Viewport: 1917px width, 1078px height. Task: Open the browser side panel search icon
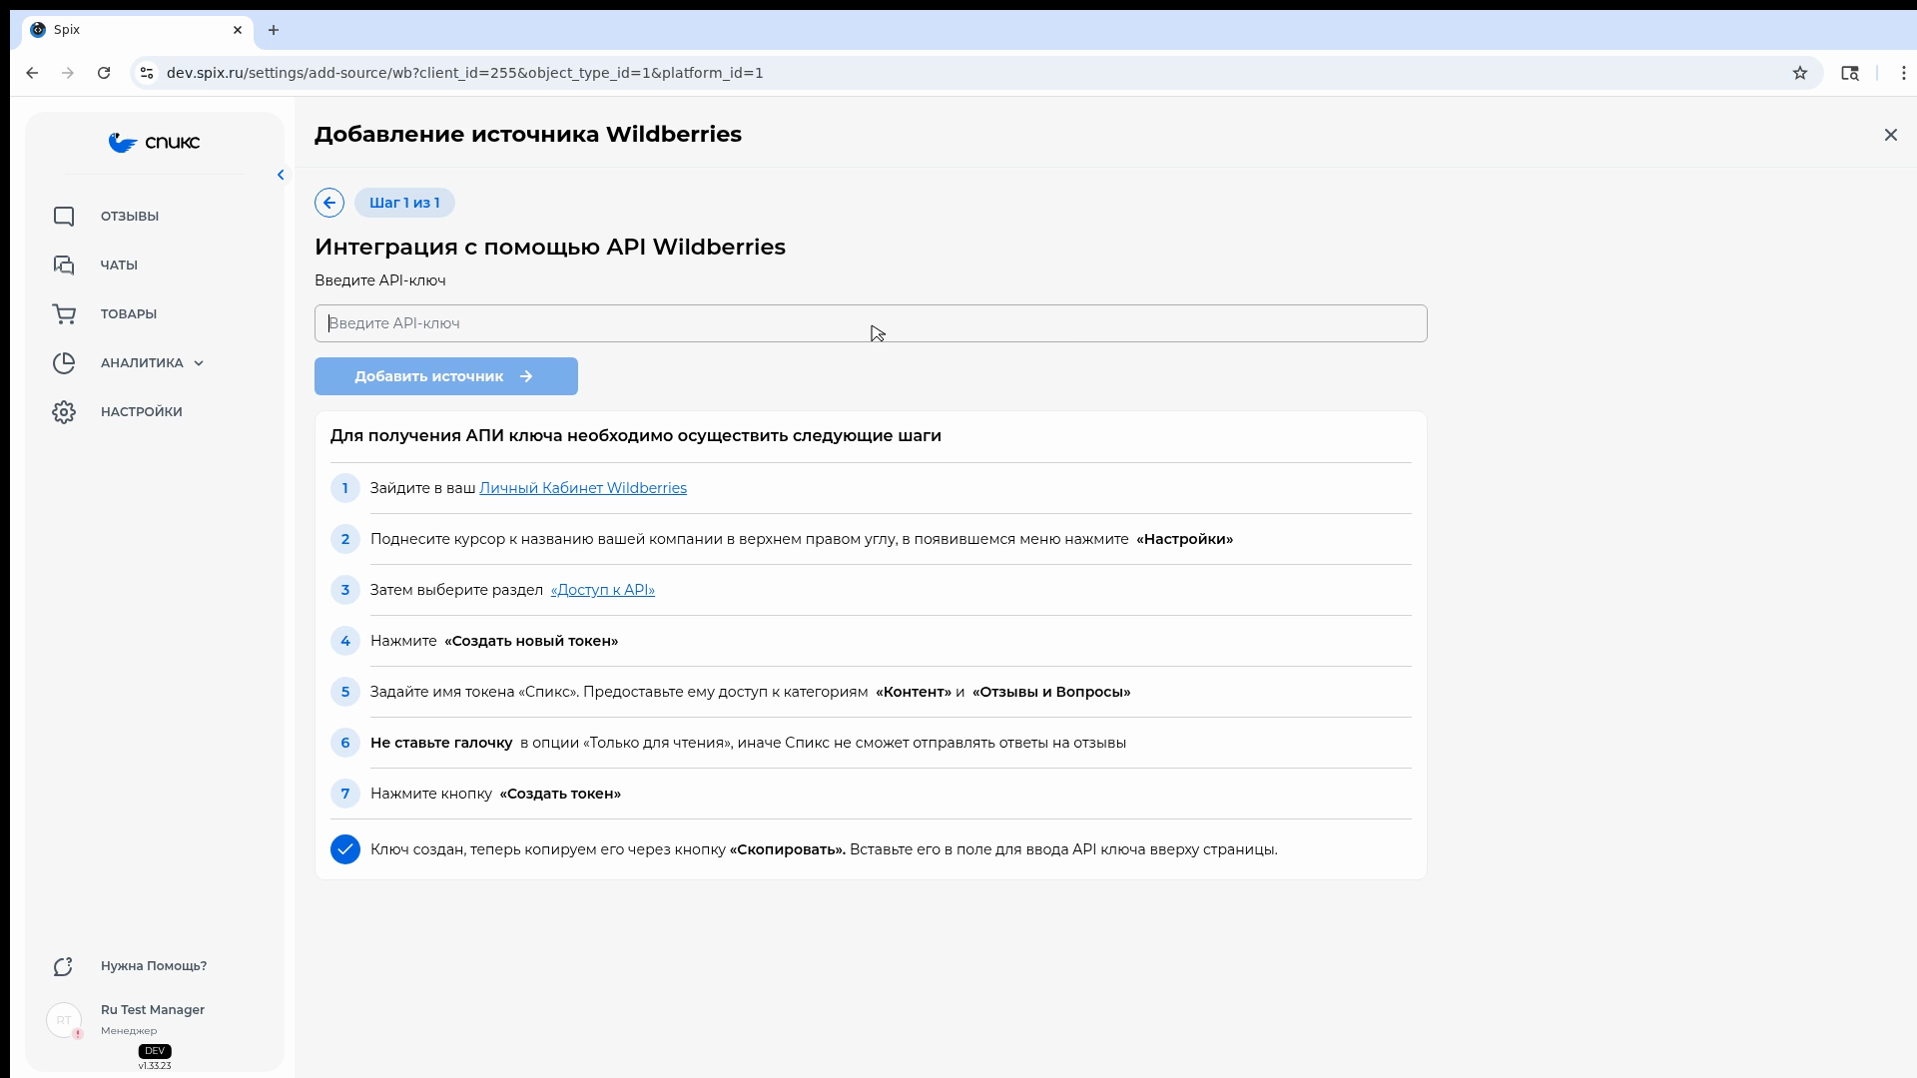click(x=1850, y=73)
